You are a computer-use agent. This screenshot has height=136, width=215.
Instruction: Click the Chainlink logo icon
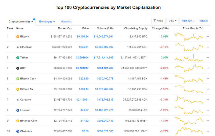click(x=18, y=131)
